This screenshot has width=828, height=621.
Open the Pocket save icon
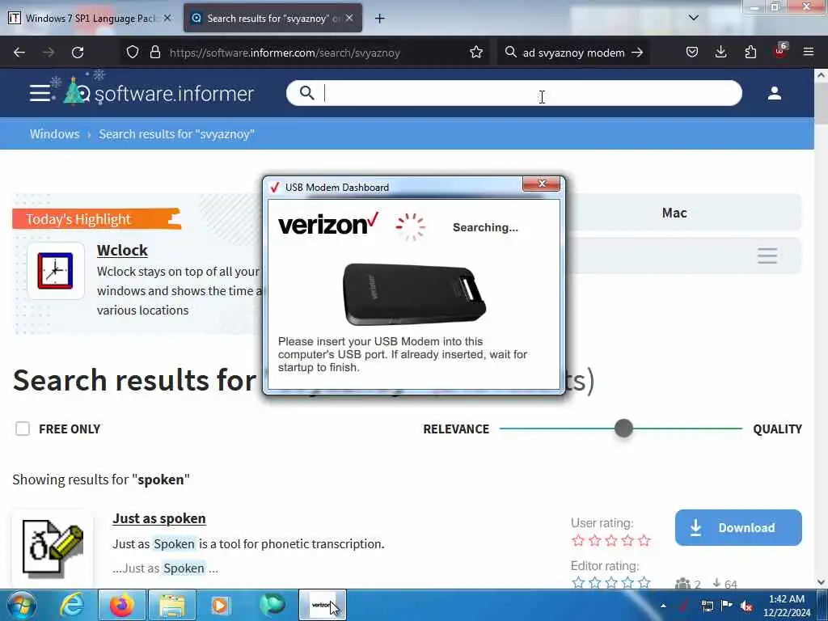692,53
